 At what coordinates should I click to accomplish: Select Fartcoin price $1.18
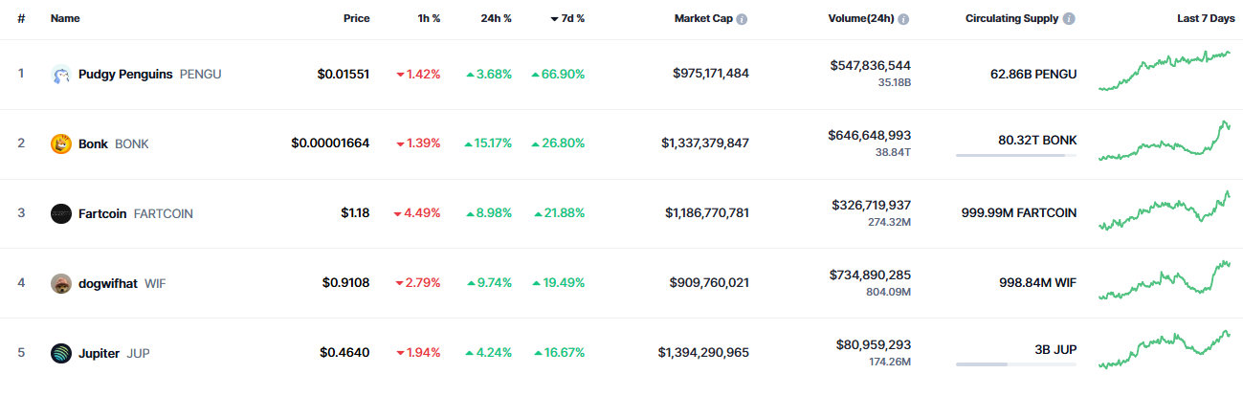click(x=355, y=213)
